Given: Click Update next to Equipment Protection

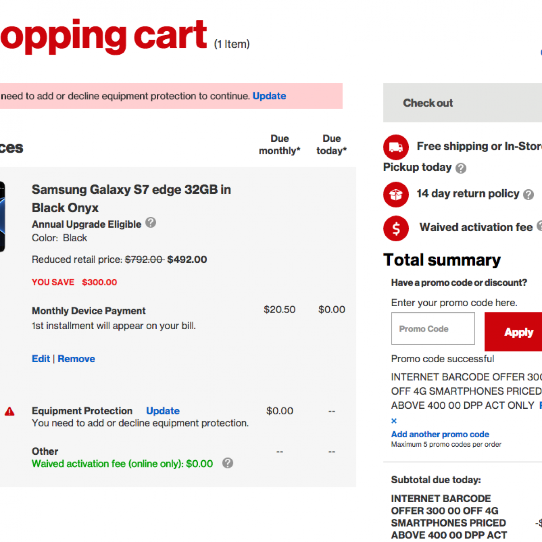Looking at the screenshot, I should 163,411.
